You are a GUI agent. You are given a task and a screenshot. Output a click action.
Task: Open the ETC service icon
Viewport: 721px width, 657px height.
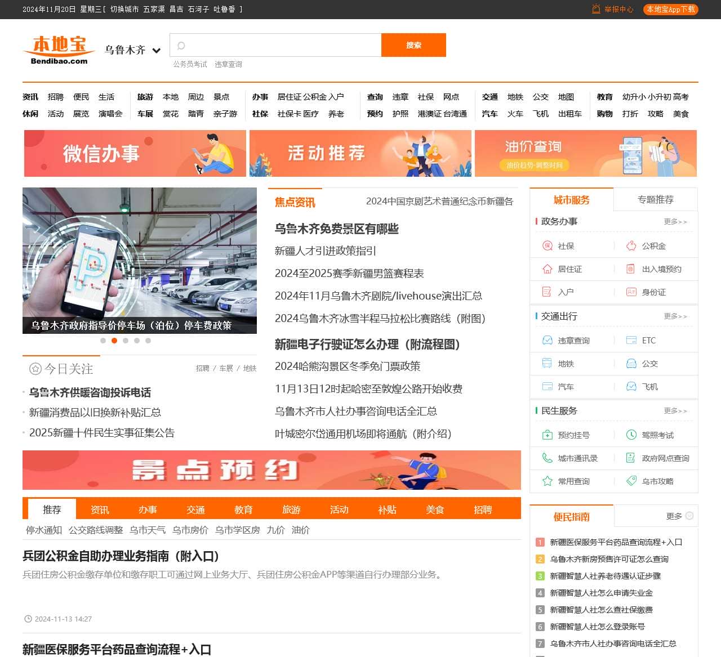tap(631, 341)
